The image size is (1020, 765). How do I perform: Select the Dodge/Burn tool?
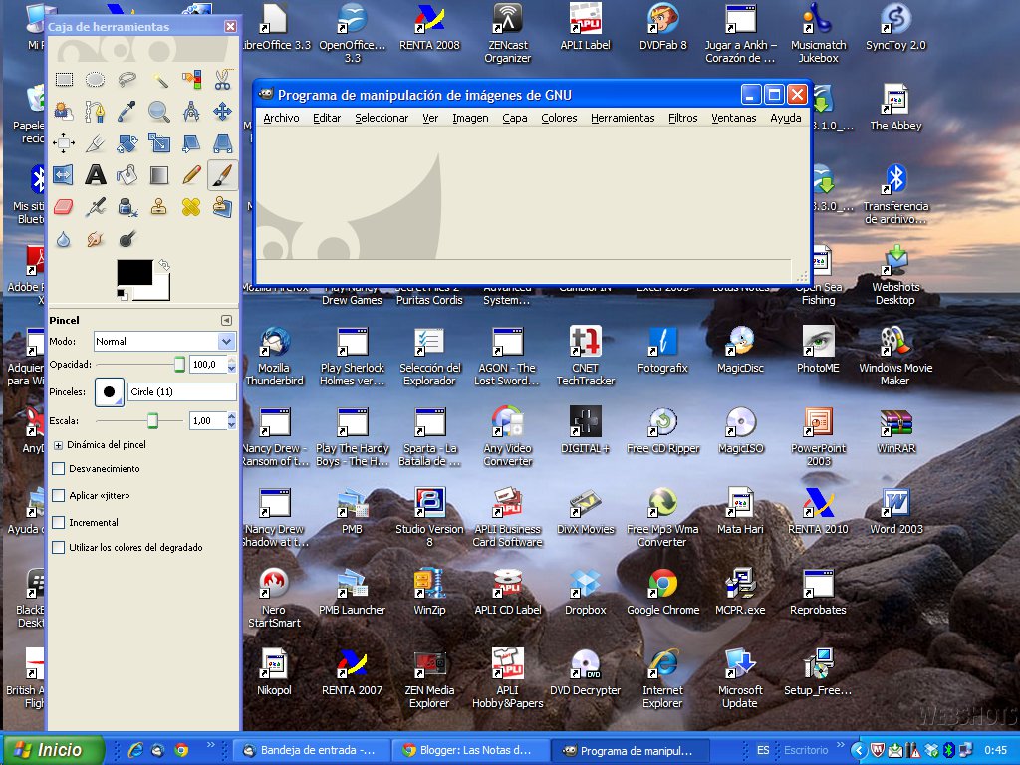[127, 239]
